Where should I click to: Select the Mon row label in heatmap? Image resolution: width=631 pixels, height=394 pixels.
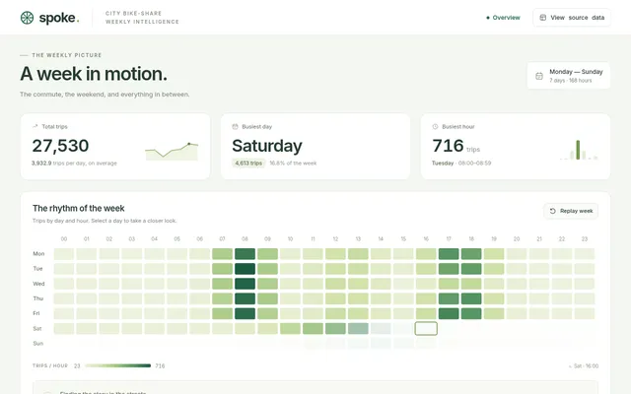click(38, 254)
